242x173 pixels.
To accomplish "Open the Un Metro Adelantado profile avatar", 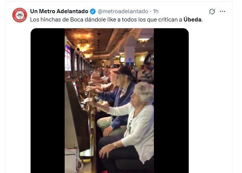I will click(x=20, y=15).
